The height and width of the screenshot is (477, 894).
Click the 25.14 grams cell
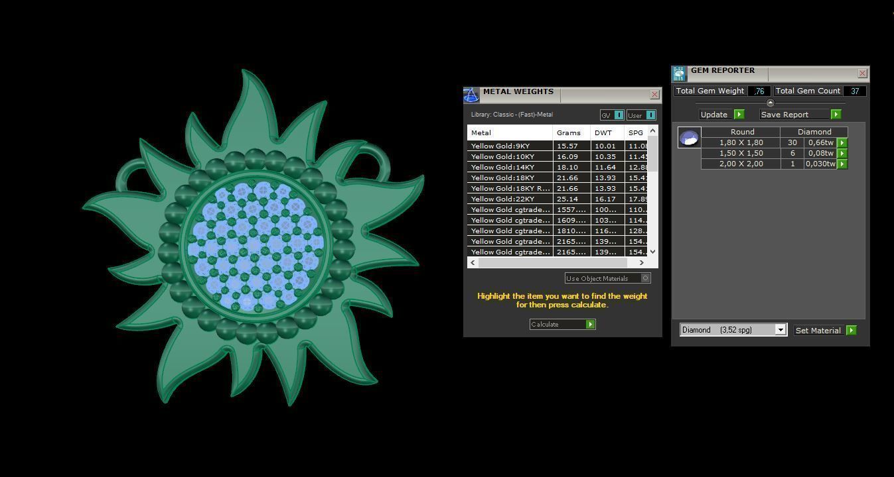(571, 199)
